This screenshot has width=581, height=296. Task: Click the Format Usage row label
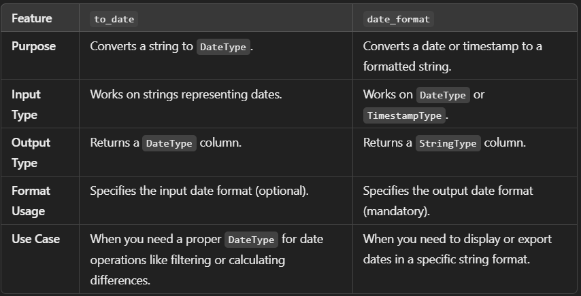pyautogui.click(x=31, y=201)
